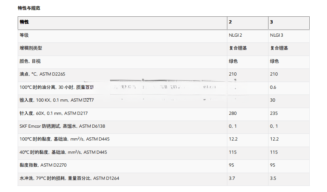The width and height of the screenshot is (327, 192).
Task: Select the NLGI 3 grade cell
Action: [x=277, y=35]
